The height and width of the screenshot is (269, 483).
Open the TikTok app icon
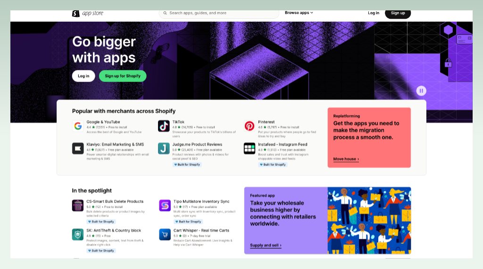(x=164, y=126)
